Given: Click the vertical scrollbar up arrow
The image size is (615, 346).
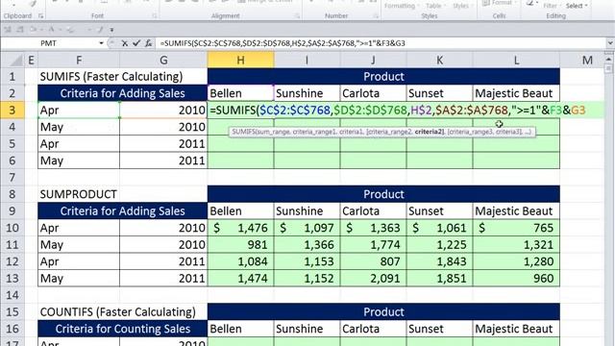Looking at the screenshot, I should (608, 60).
